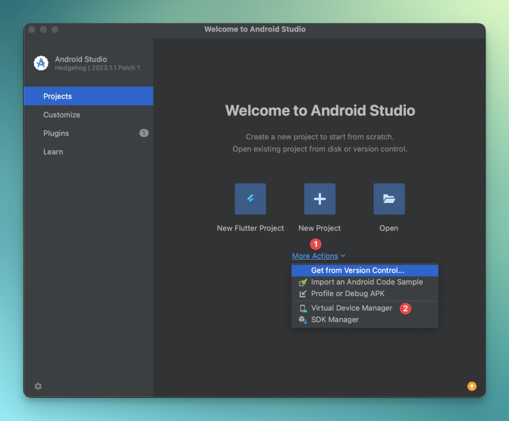The width and height of the screenshot is (509, 421).
Task: Click the Import an Android Code Sample icon
Action: (303, 282)
